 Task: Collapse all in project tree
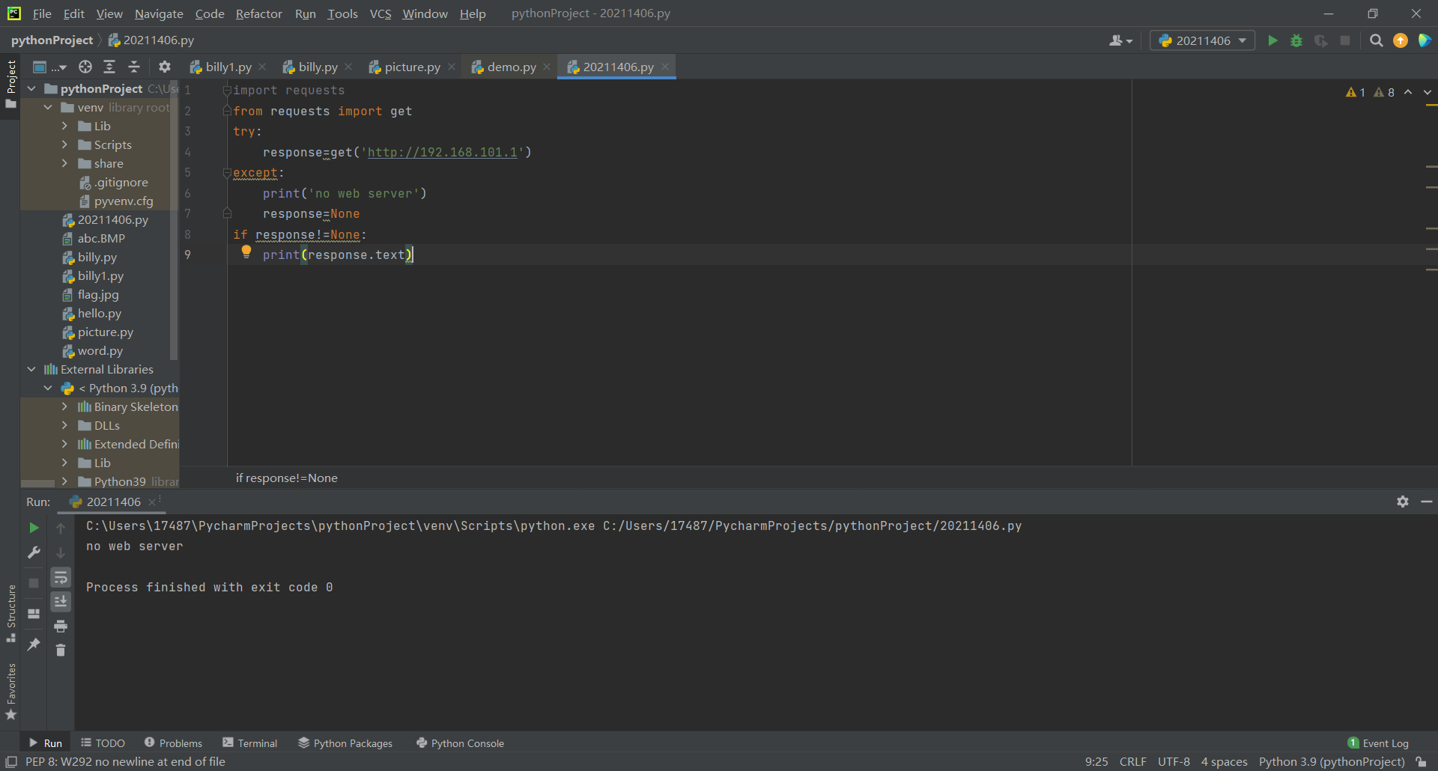pyautogui.click(x=134, y=67)
